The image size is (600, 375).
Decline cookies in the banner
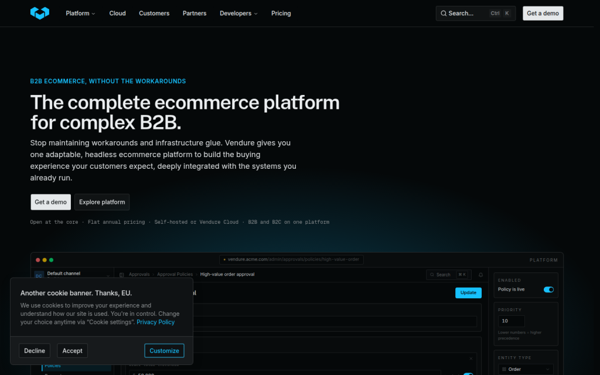tap(35, 350)
